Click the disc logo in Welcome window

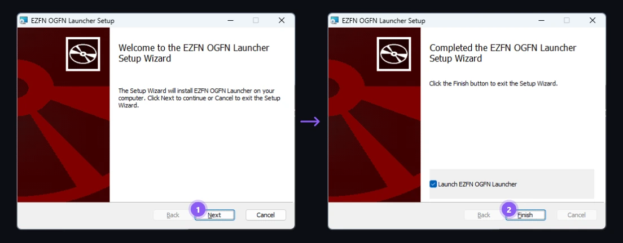pos(83,54)
